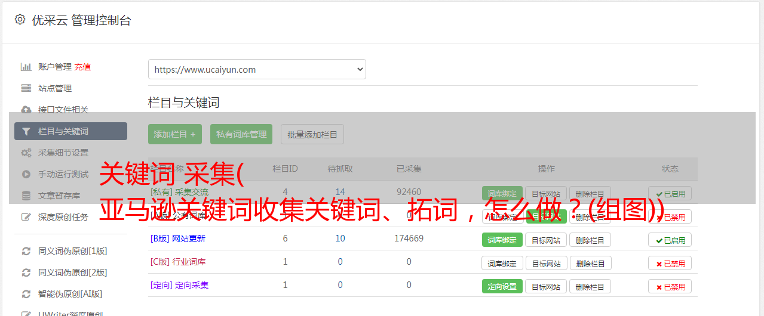Image resolution: width=764 pixels, height=316 pixels.
Task: Click the green 定向设置 button
Action: (x=502, y=286)
